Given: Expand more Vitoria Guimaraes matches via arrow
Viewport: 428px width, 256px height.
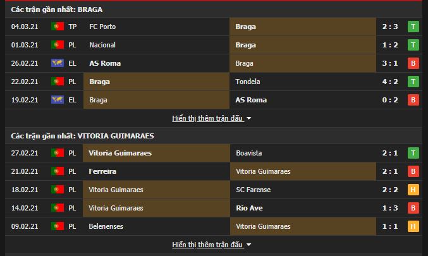Looking at the screenshot, I should click(x=248, y=245).
